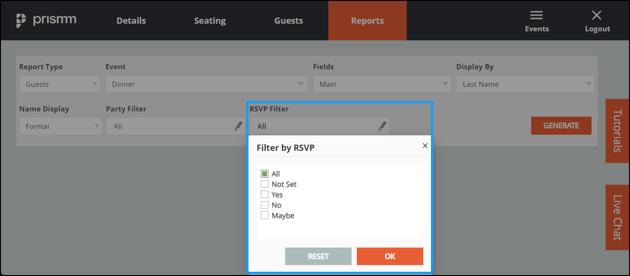Uncheck the All checkbox in RSVP filter
Image resolution: width=630 pixels, height=276 pixels.
[x=265, y=174]
